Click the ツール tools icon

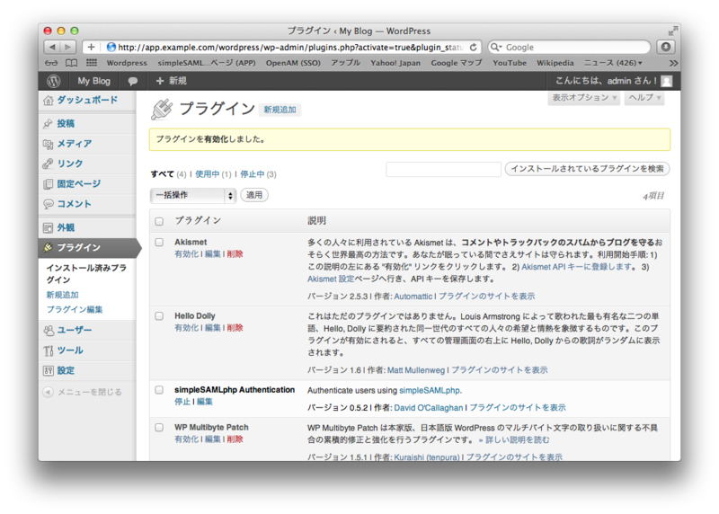[x=49, y=350]
